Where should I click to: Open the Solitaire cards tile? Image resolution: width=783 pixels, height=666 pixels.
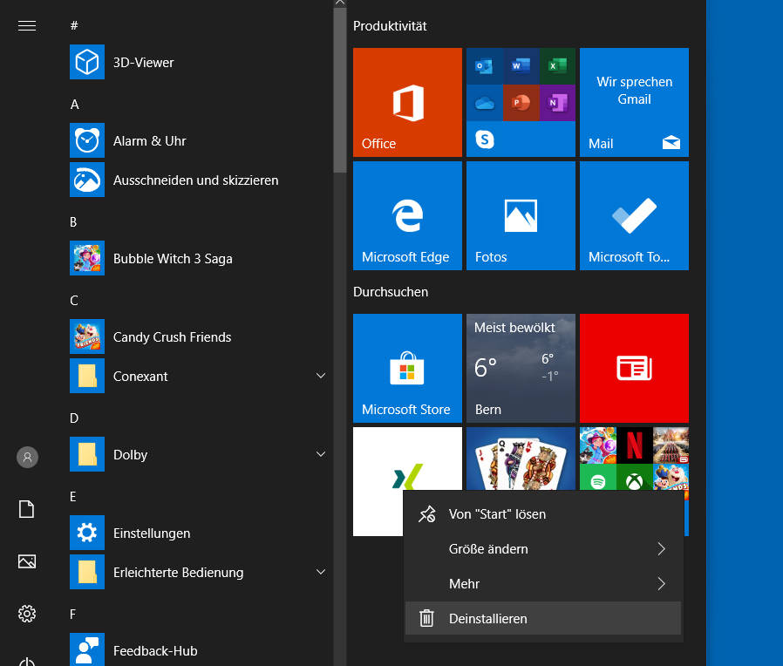[x=521, y=459]
